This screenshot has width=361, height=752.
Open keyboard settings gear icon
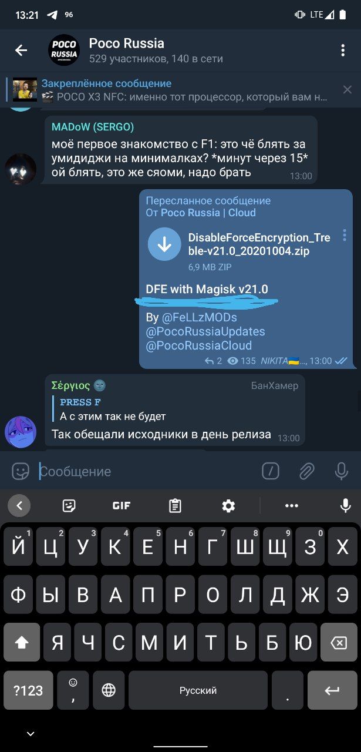pos(229,505)
